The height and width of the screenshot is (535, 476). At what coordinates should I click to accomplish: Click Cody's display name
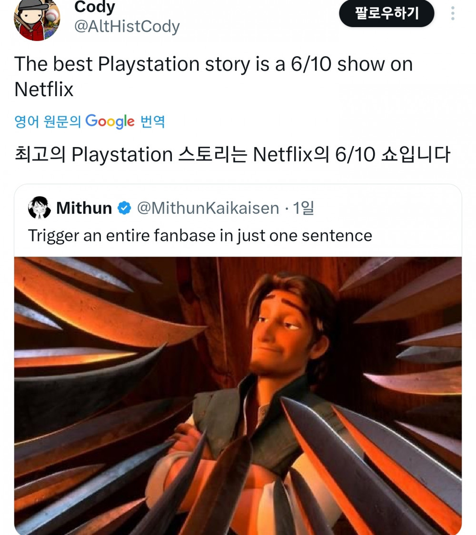click(x=94, y=7)
